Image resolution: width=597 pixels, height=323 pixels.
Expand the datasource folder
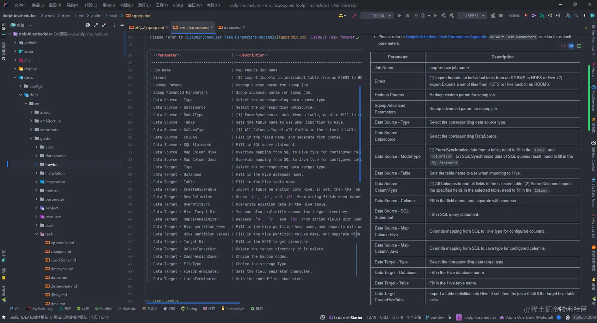pyautogui.click(x=36, y=156)
